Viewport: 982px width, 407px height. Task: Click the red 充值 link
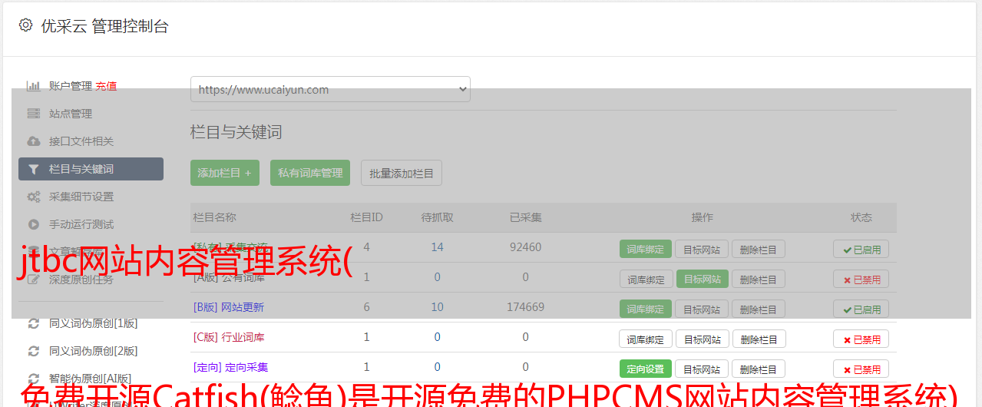click(106, 86)
